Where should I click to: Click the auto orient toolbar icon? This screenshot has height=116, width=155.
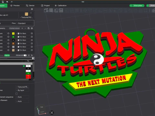[56, 10]
